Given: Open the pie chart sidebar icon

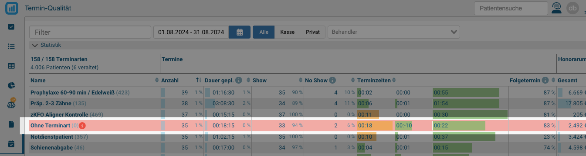Looking at the screenshot, I should pos(11,85).
